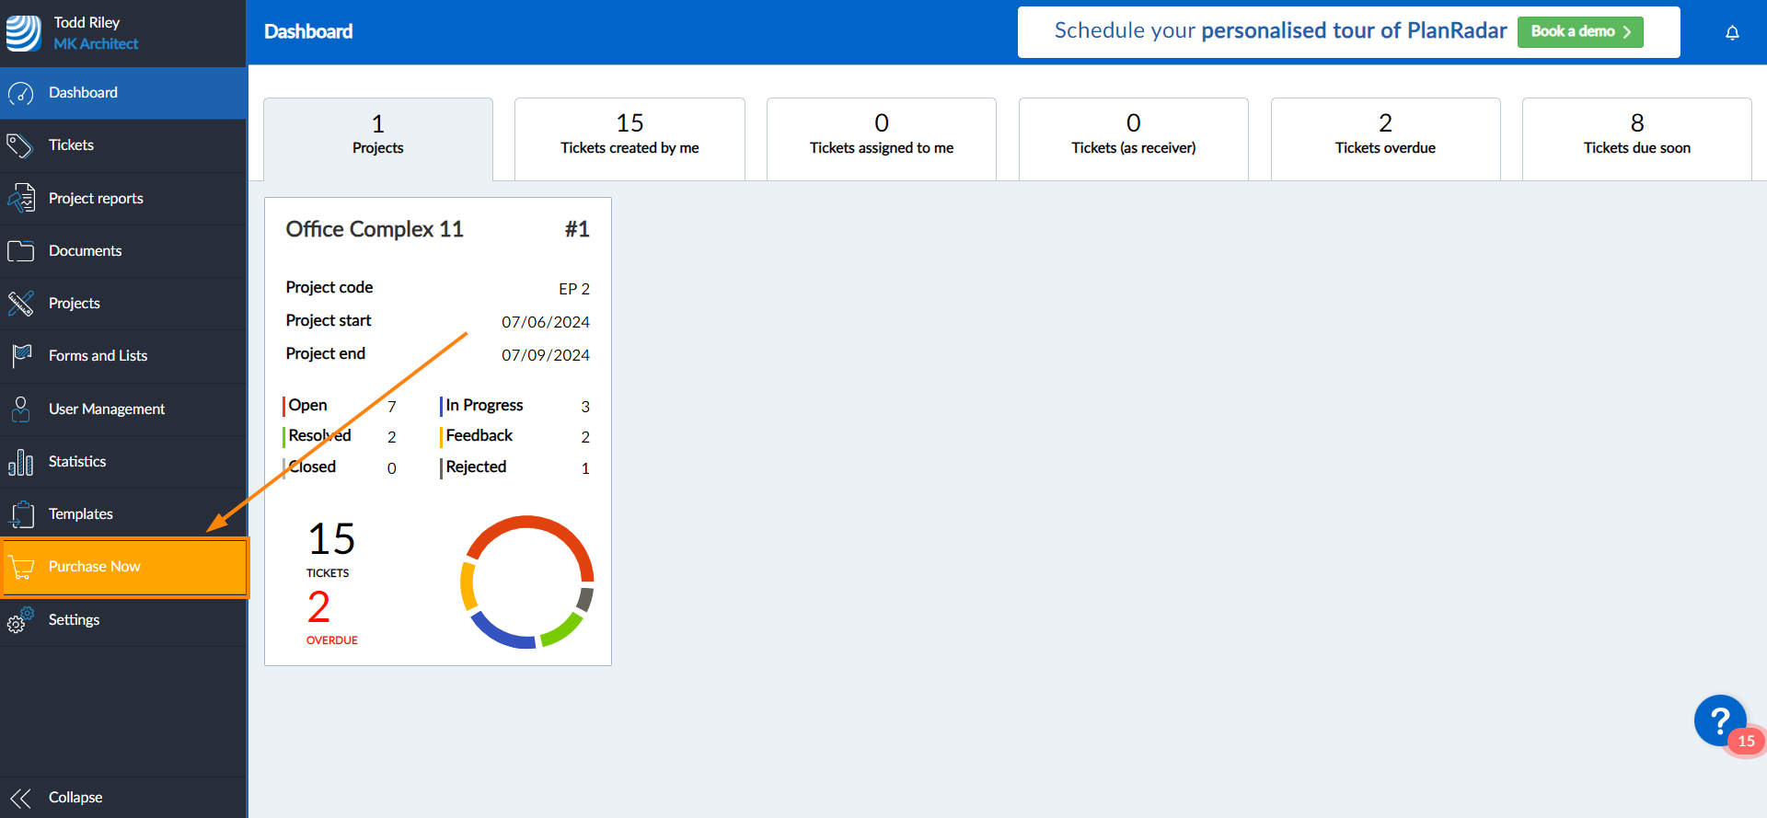Click Purchase Now in the sidebar

pyautogui.click(x=95, y=567)
